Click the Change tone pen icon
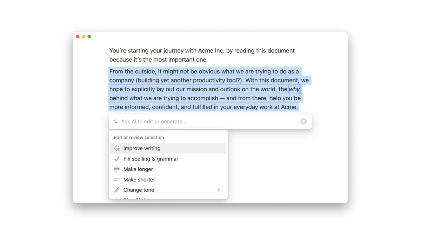 point(117,190)
